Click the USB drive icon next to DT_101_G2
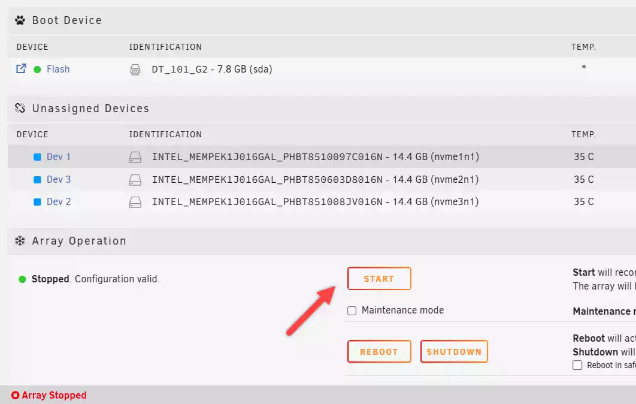This screenshot has width=636, height=404. pyautogui.click(x=135, y=70)
